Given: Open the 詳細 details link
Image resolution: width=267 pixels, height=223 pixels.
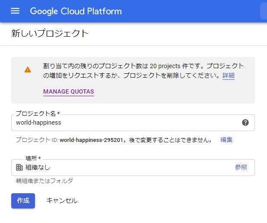Looking at the screenshot, I should point(229,75).
